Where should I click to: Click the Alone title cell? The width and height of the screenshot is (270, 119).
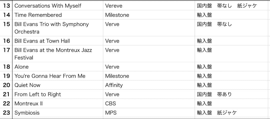(21, 67)
